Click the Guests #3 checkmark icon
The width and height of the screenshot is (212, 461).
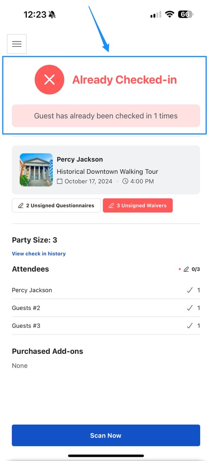(x=190, y=326)
